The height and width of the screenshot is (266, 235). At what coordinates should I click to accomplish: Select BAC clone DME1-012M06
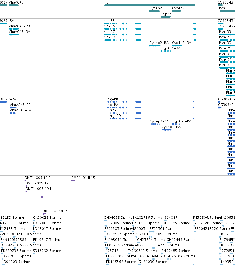[139, 214]
